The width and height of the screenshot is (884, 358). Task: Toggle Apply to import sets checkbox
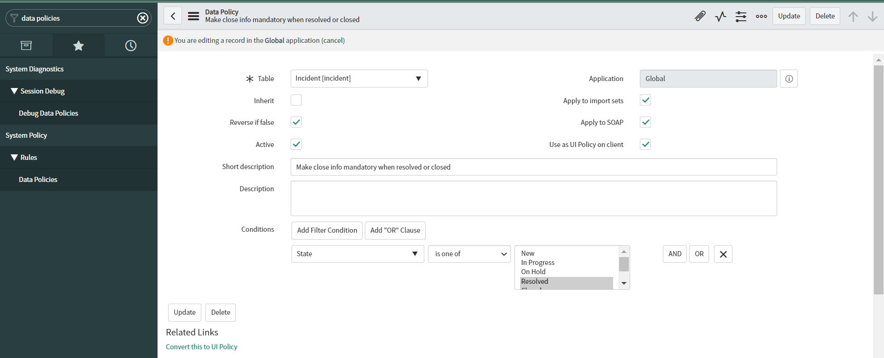point(645,100)
